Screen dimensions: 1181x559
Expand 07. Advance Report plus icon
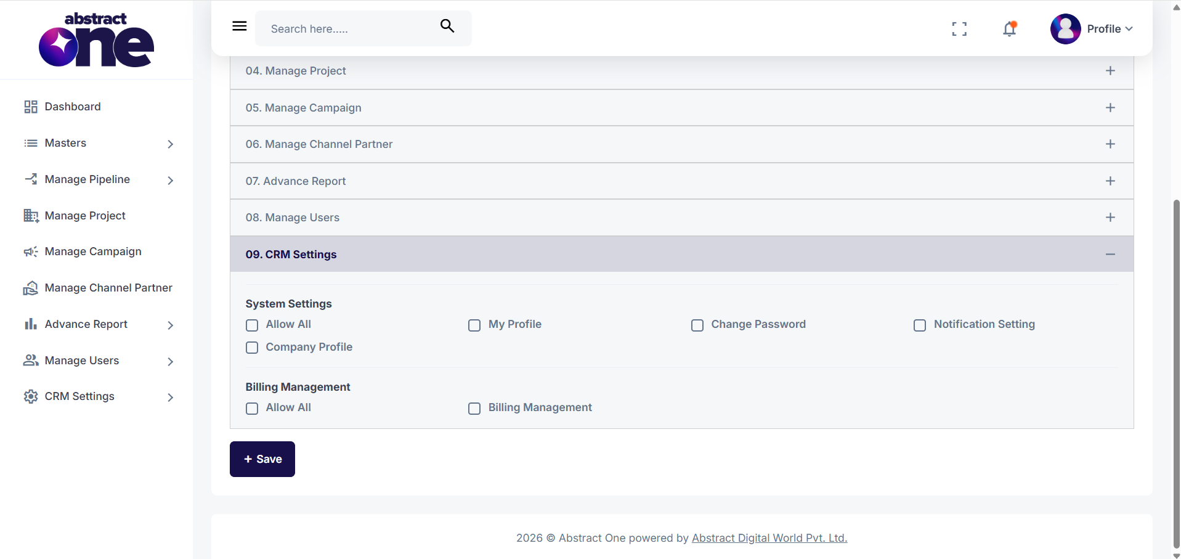coord(1110,181)
